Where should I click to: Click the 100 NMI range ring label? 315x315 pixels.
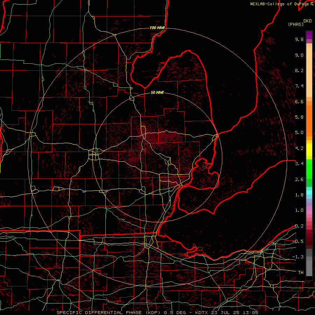click(x=157, y=28)
